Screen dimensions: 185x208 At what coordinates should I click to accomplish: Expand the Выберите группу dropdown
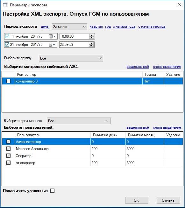pyautogui.click(x=71, y=58)
